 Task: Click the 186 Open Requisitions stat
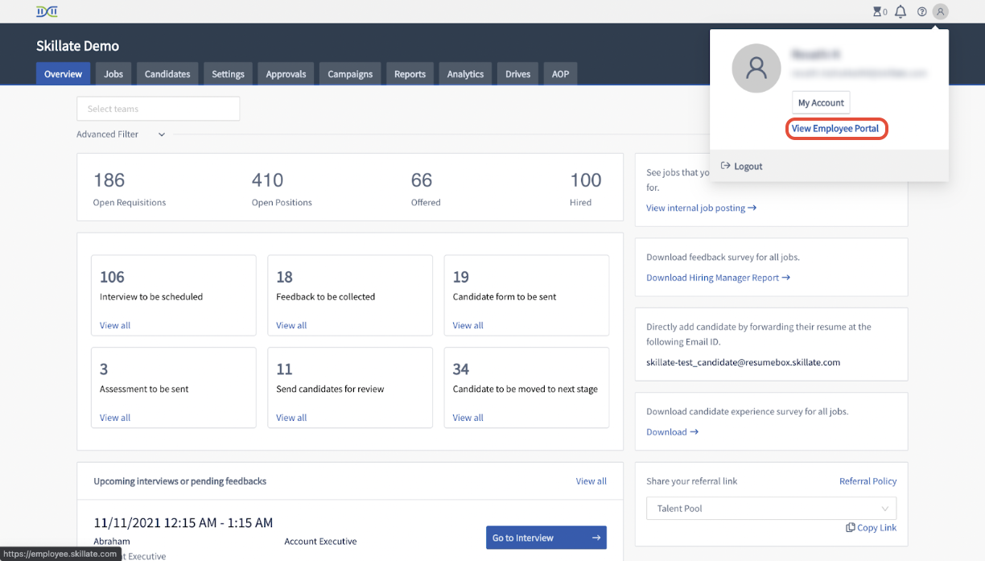129,189
